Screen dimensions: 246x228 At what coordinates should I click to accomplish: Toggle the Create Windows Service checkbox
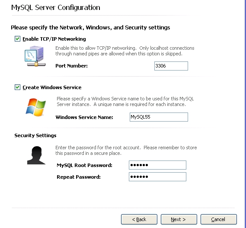pos(17,87)
